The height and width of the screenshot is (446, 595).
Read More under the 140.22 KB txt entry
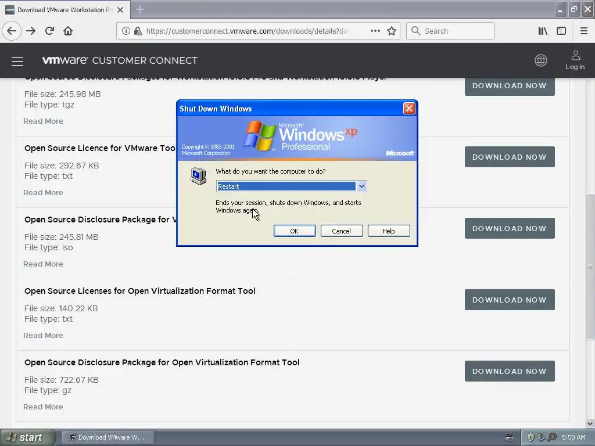(43, 335)
